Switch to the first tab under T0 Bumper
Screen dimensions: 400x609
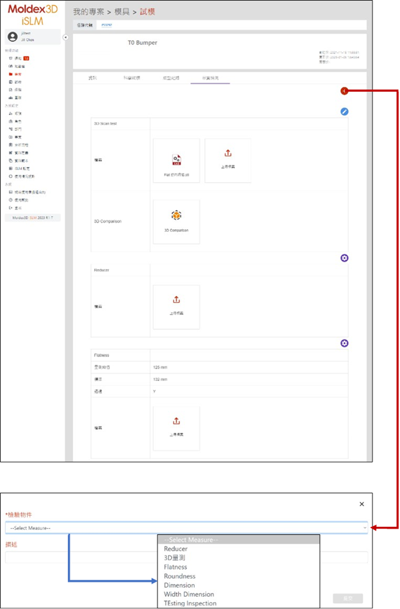92,78
